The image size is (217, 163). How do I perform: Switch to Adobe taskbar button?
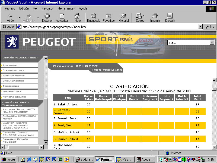coord(145,159)
